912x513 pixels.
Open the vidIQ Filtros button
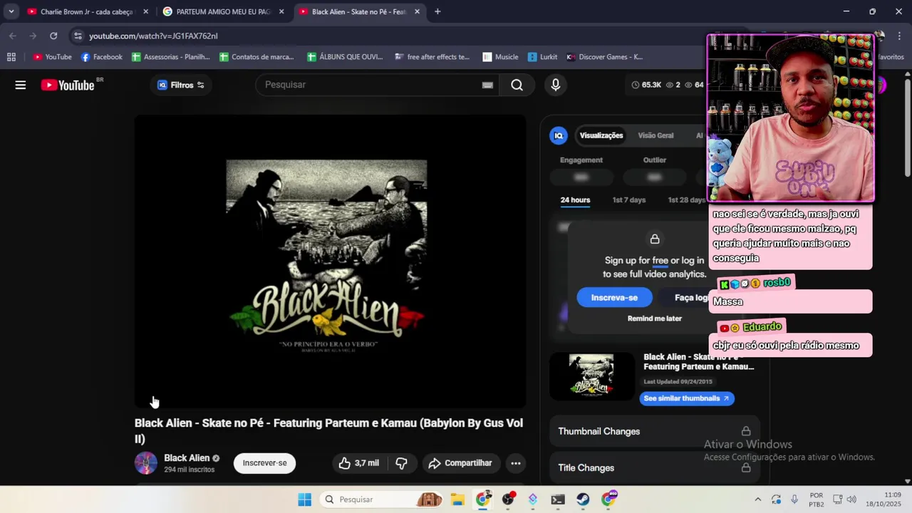[x=181, y=85]
